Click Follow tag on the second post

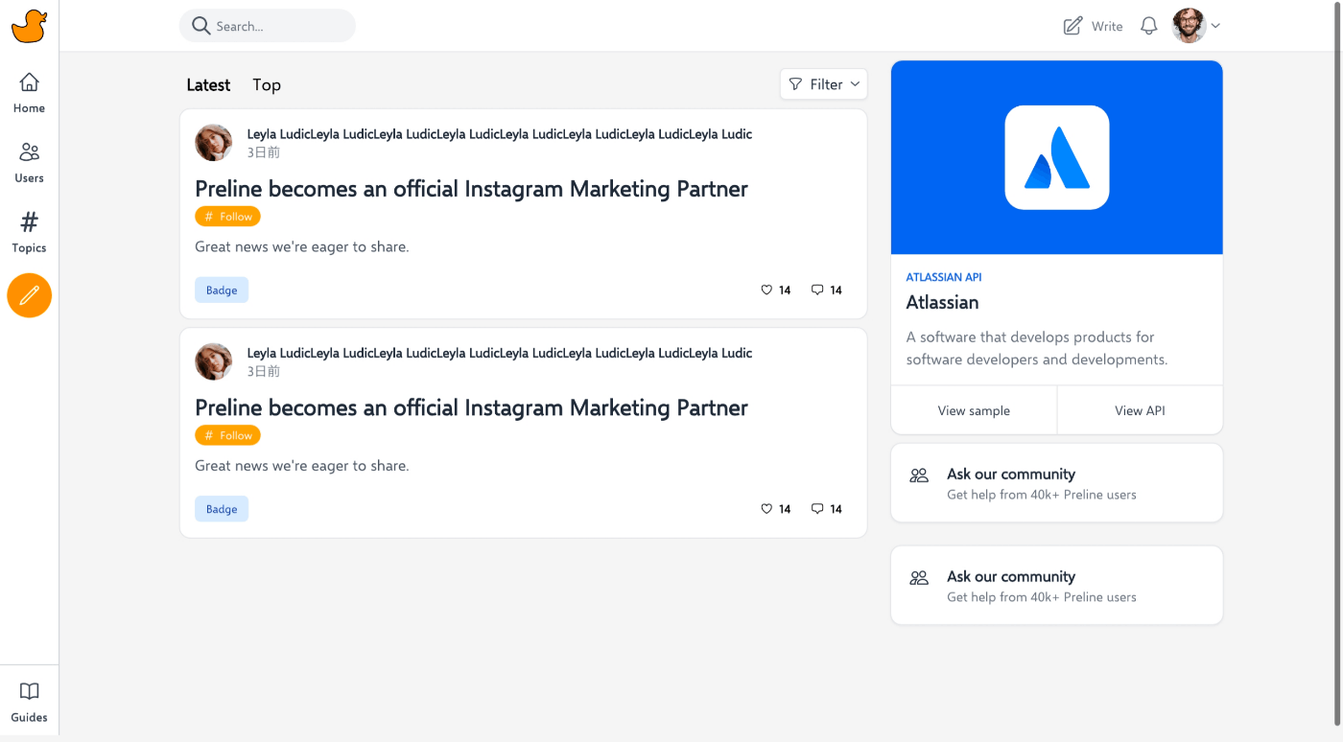227,435
